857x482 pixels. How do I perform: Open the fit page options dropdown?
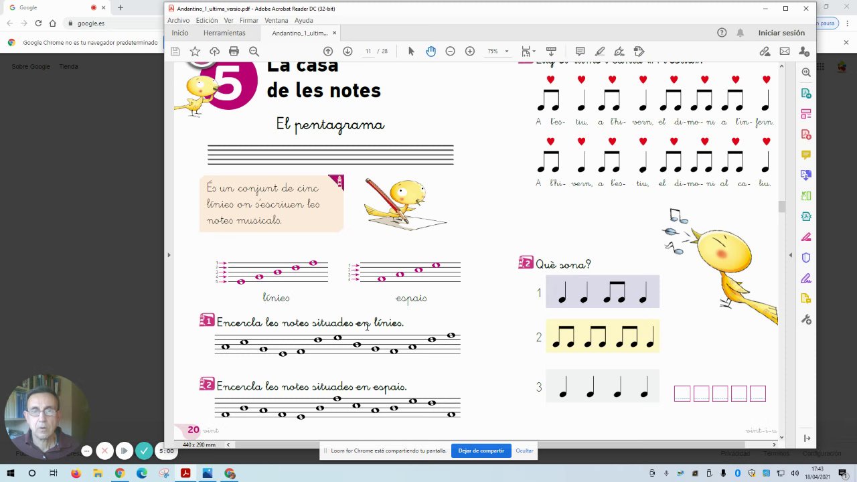pos(528,52)
